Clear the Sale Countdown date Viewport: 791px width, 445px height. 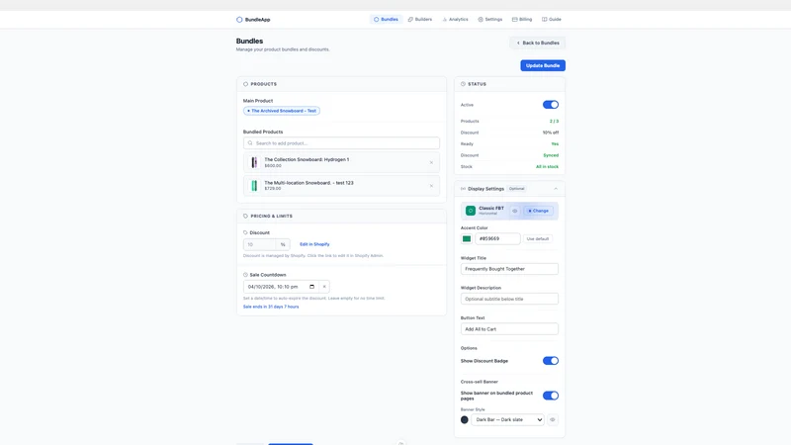click(x=324, y=287)
